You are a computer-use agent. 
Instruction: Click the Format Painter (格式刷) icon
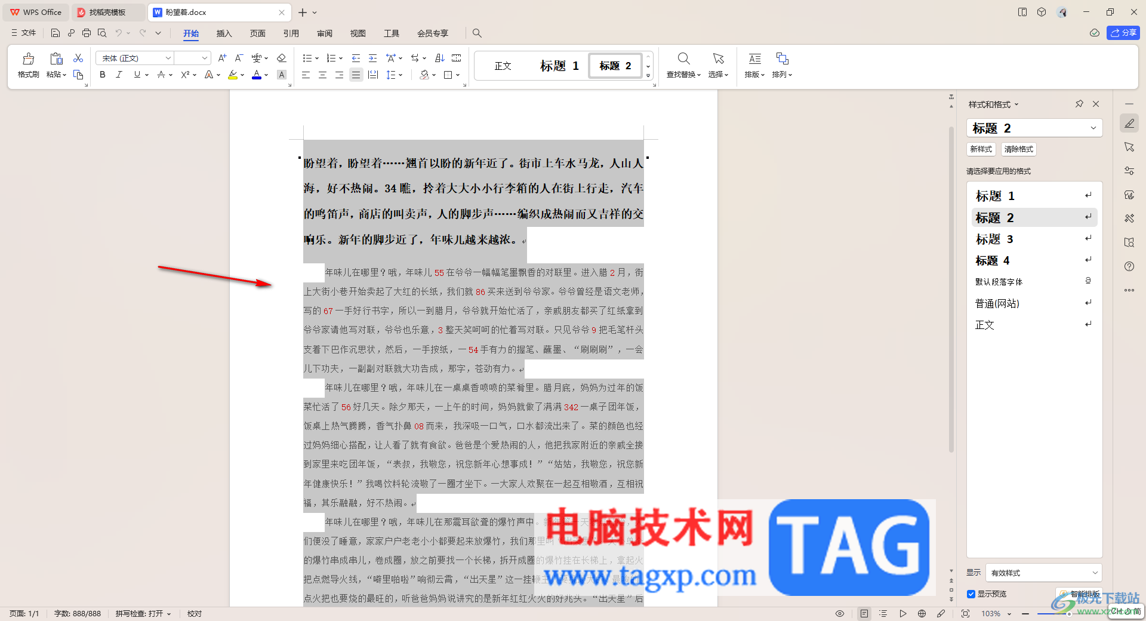pyautogui.click(x=28, y=59)
